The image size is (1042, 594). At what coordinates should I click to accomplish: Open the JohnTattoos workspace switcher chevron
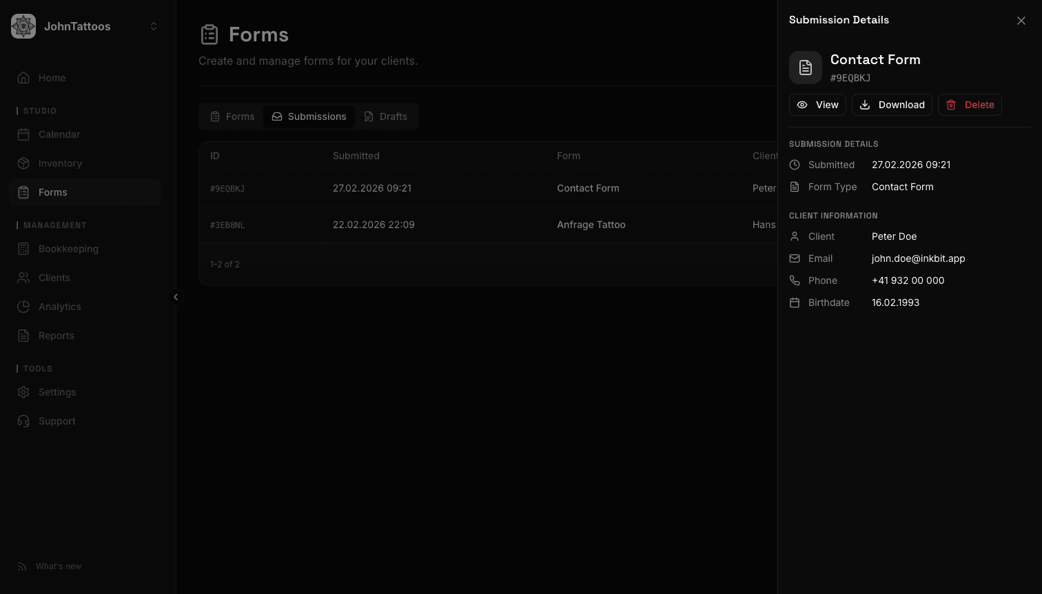(x=153, y=26)
